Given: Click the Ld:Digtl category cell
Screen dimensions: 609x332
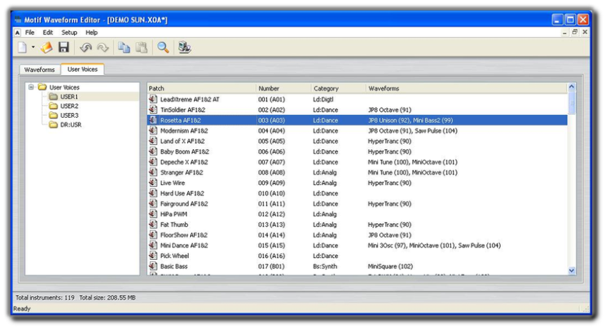Looking at the screenshot, I should pos(323,99).
